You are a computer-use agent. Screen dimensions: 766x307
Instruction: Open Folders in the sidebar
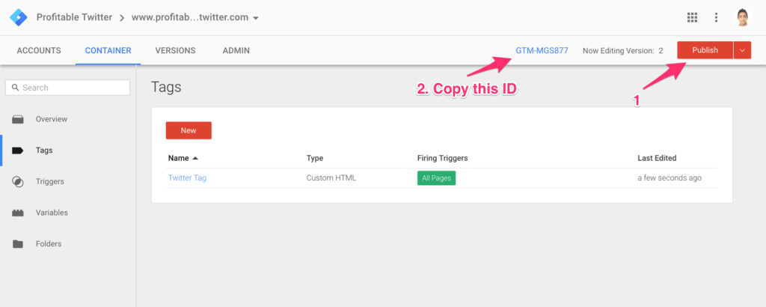tap(49, 244)
